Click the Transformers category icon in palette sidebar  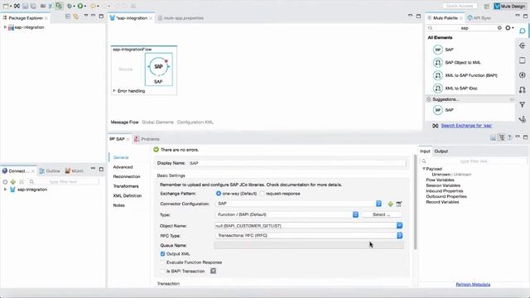point(523,89)
